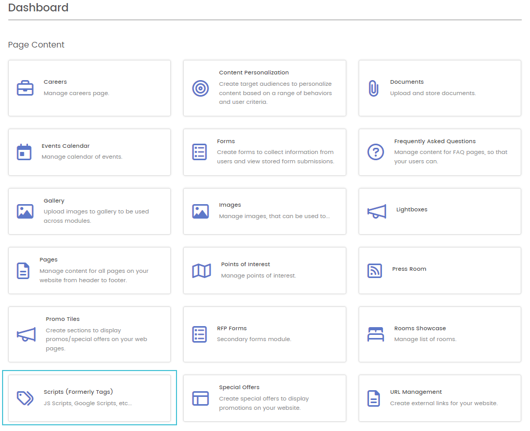
Task: Click the "Create special offers to display" description
Action: pos(263,403)
